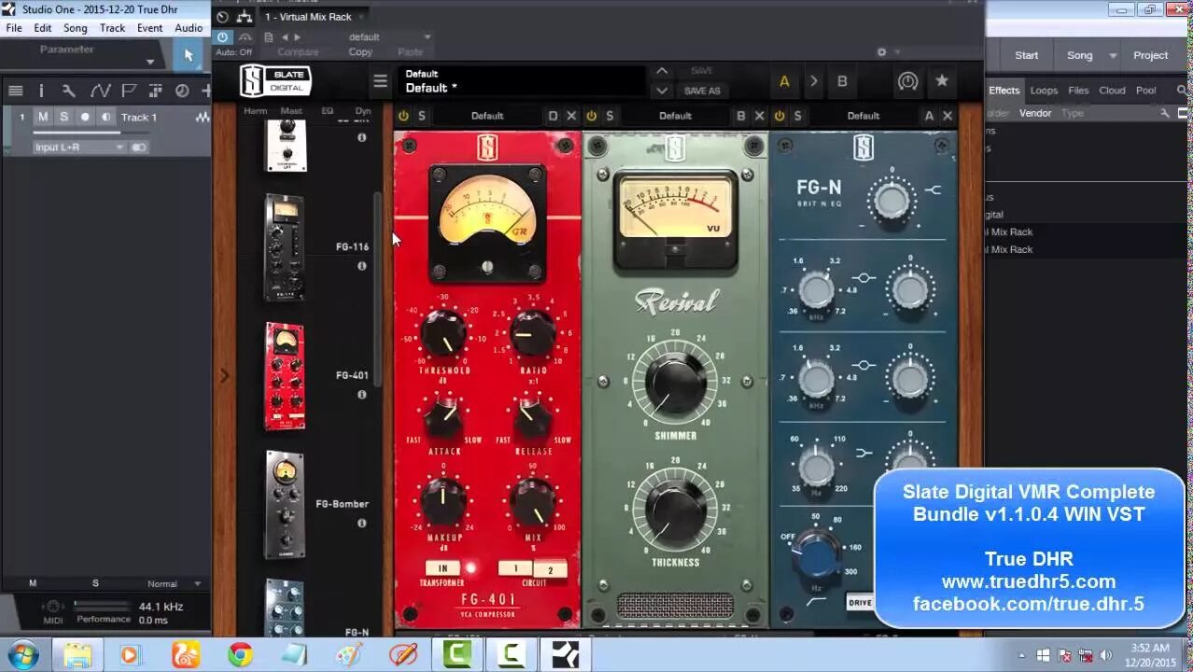Step to next VMR preset with down chevron
The image size is (1193, 672).
662,91
